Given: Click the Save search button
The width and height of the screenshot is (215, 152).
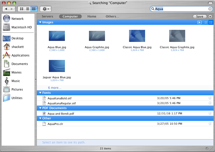Looking at the screenshot, I should 199,17.
